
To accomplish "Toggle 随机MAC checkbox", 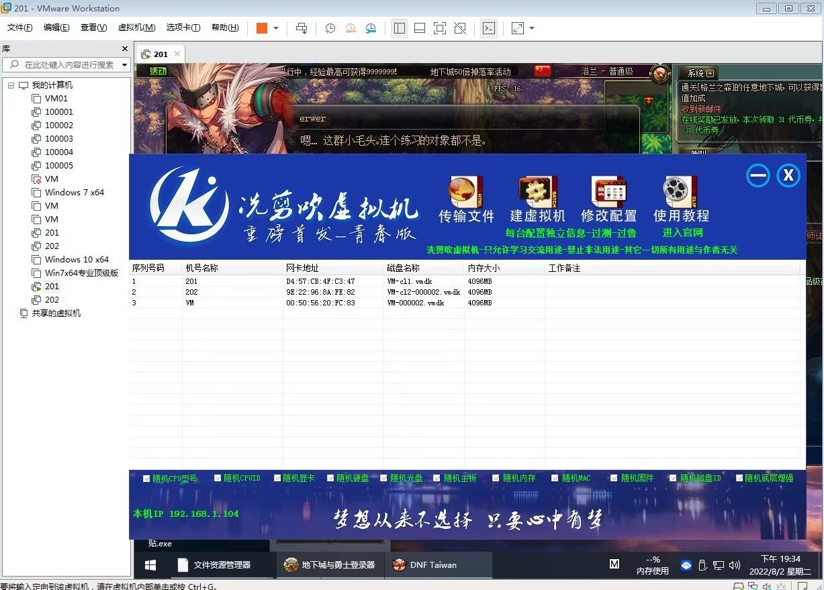I will (555, 479).
